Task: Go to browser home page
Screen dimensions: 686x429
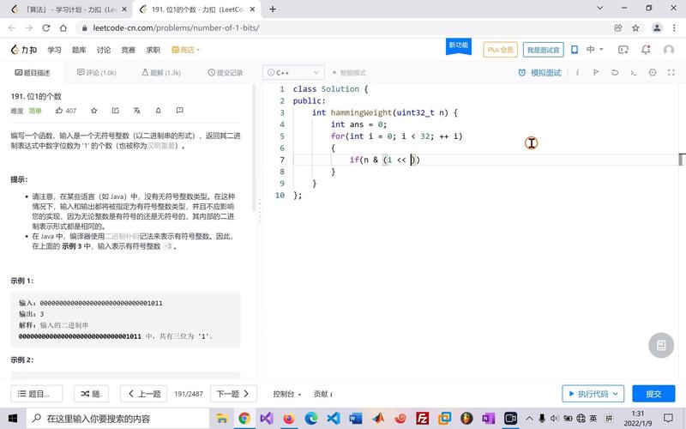Action: pyautogui.click(x=63, y=28)
